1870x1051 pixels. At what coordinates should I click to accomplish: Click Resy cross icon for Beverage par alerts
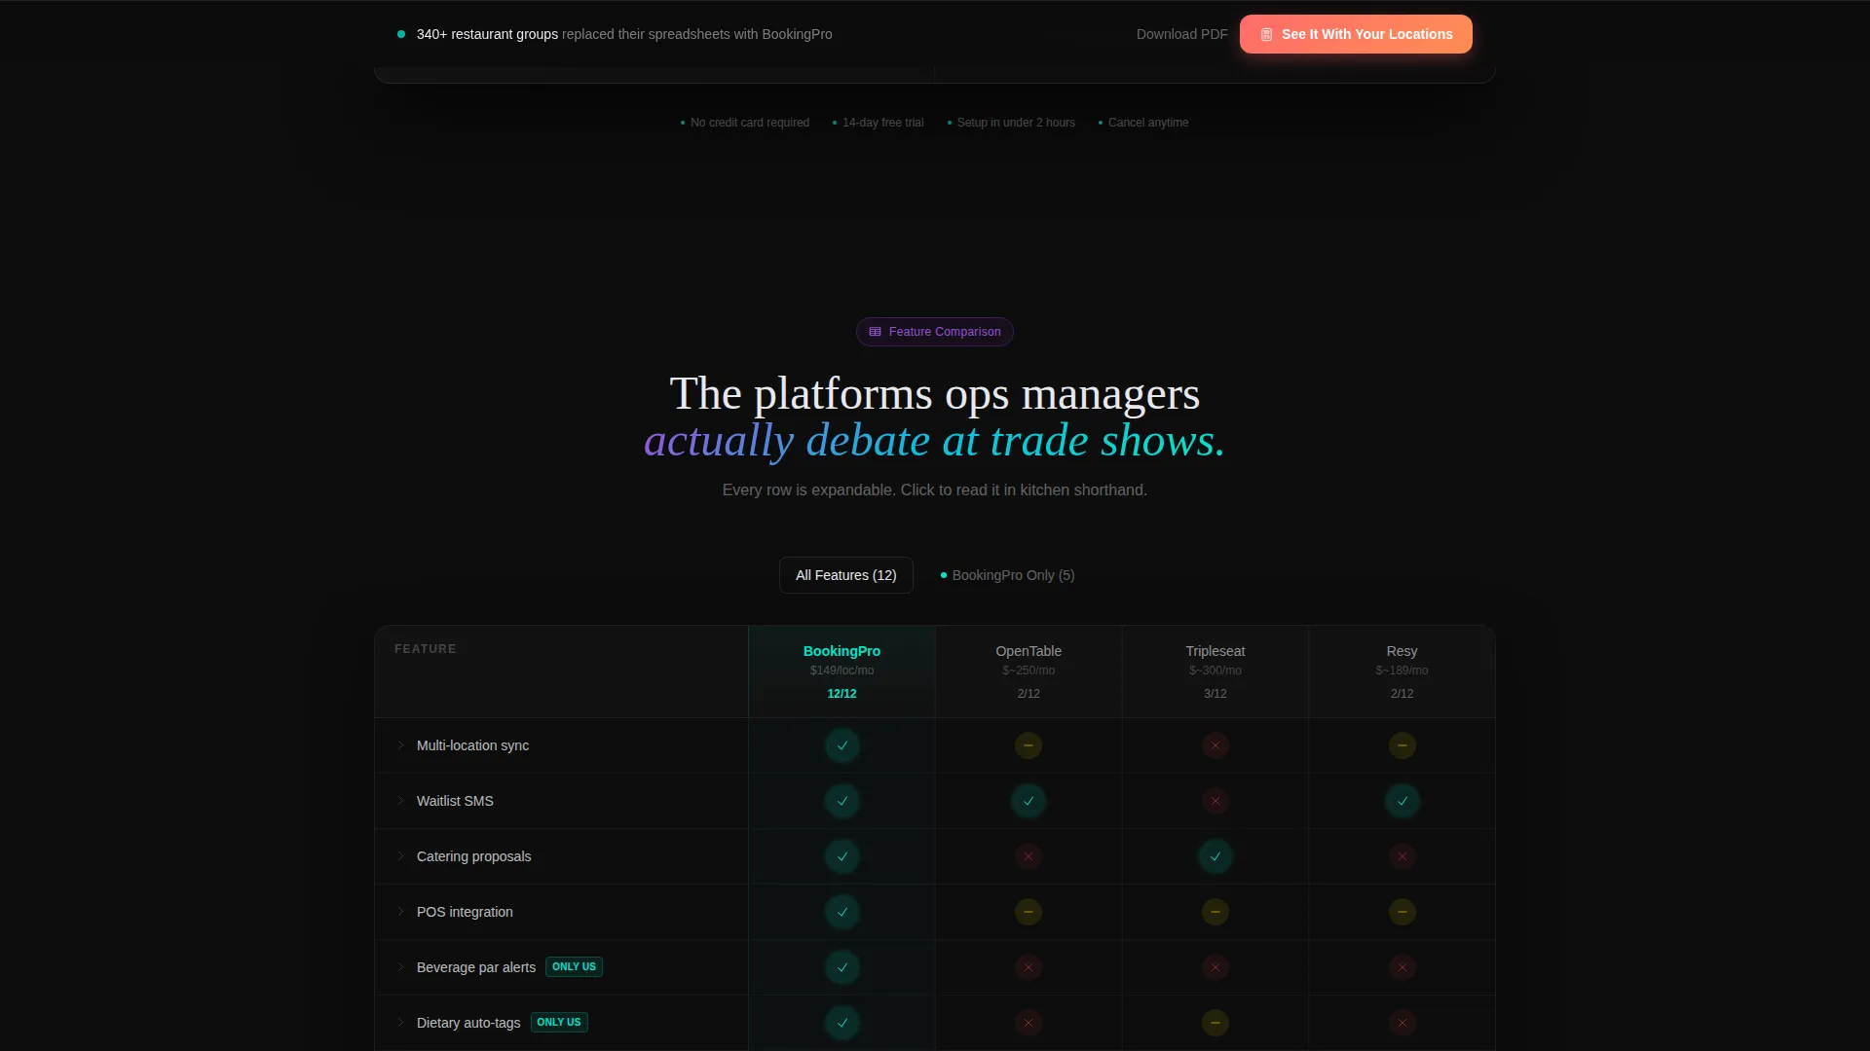coord(1402,967)
